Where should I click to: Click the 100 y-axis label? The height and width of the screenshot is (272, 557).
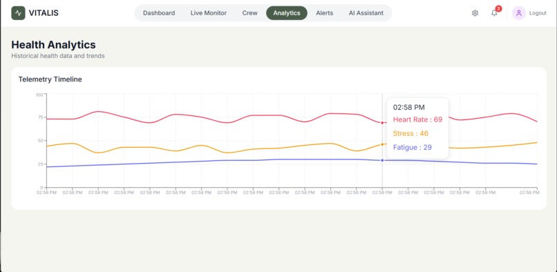tap(39, 95)
